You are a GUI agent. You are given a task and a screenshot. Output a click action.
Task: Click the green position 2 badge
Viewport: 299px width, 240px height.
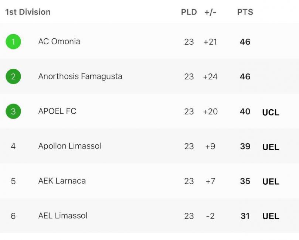point(13,76)
